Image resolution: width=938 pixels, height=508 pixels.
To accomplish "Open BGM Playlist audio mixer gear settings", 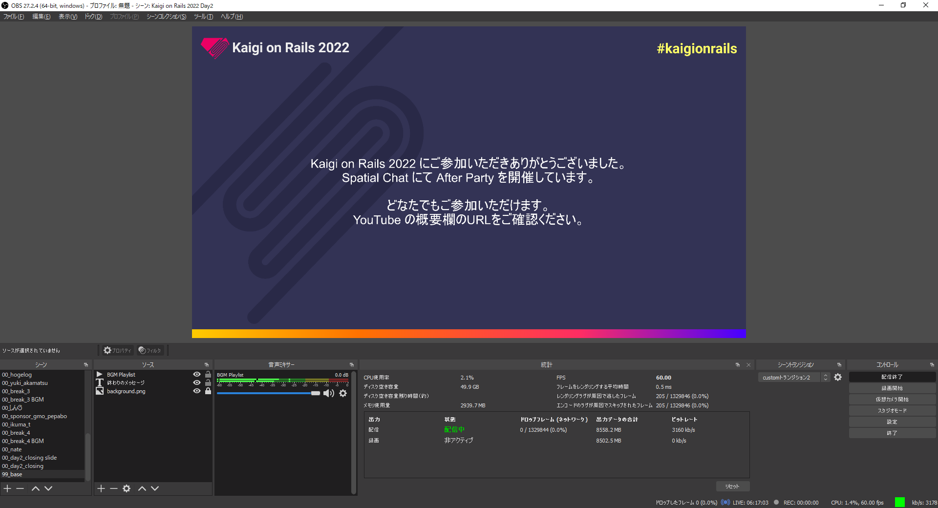I will coord(343,393).
